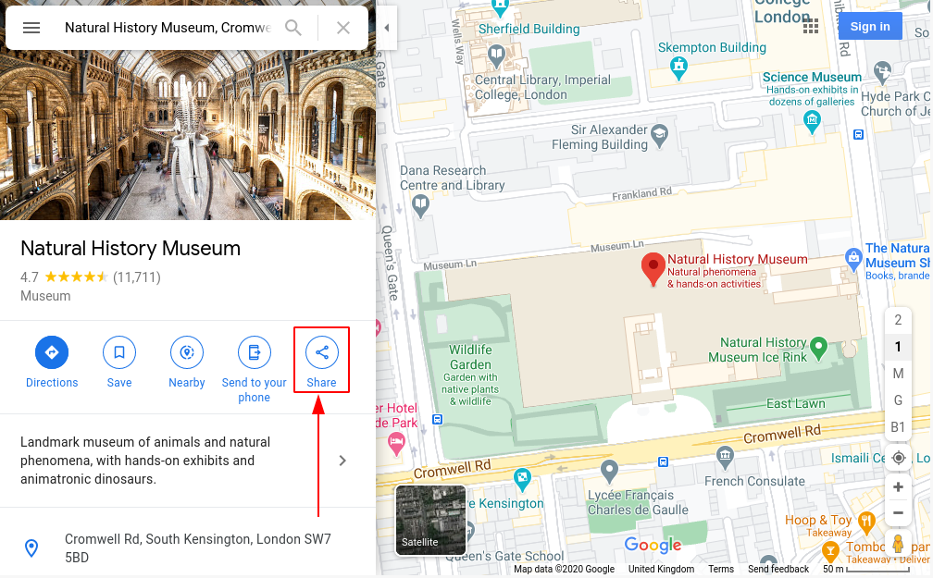Click the Sign in button

tap(870, 26)
